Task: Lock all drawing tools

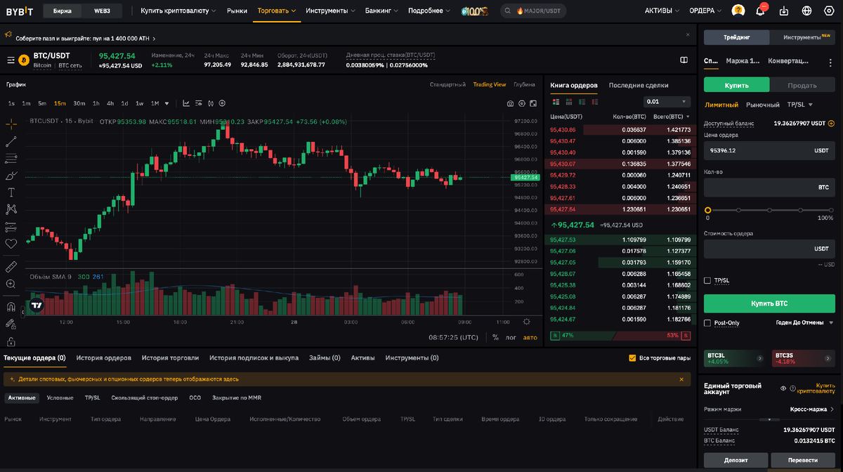Action: pos(11,341)
